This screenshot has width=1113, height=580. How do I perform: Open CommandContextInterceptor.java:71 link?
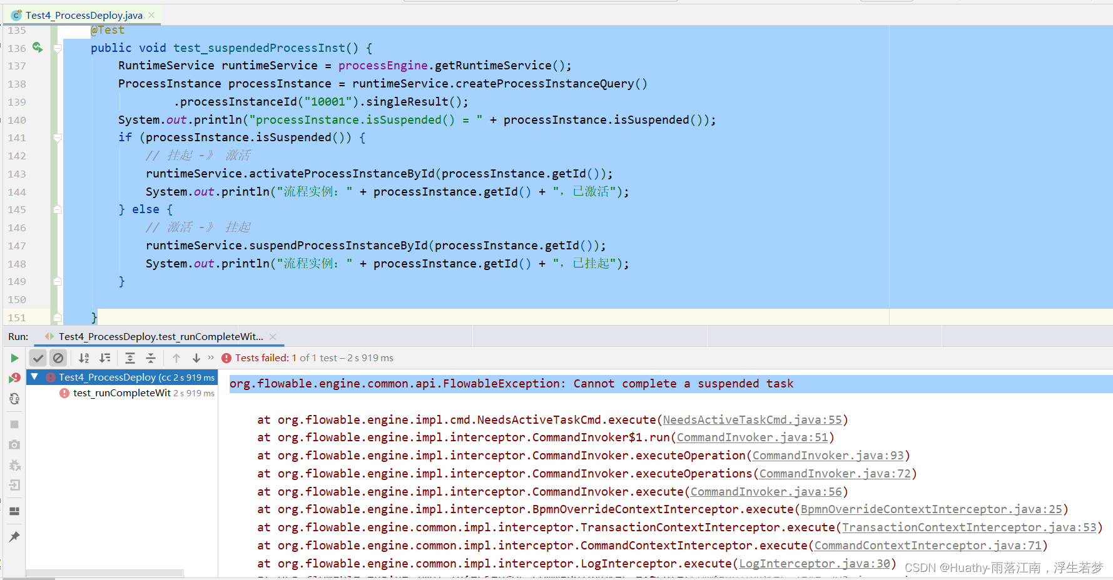pyautogui.click(x=928, y=546)
